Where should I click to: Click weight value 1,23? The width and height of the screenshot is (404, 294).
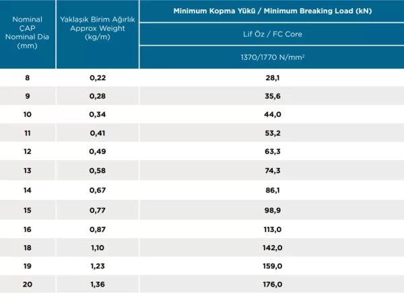tap(98, 266)
